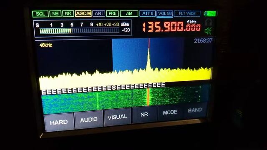Change the AM modulation indicator
Screen dimensions: 267x150
click(129, 14)
